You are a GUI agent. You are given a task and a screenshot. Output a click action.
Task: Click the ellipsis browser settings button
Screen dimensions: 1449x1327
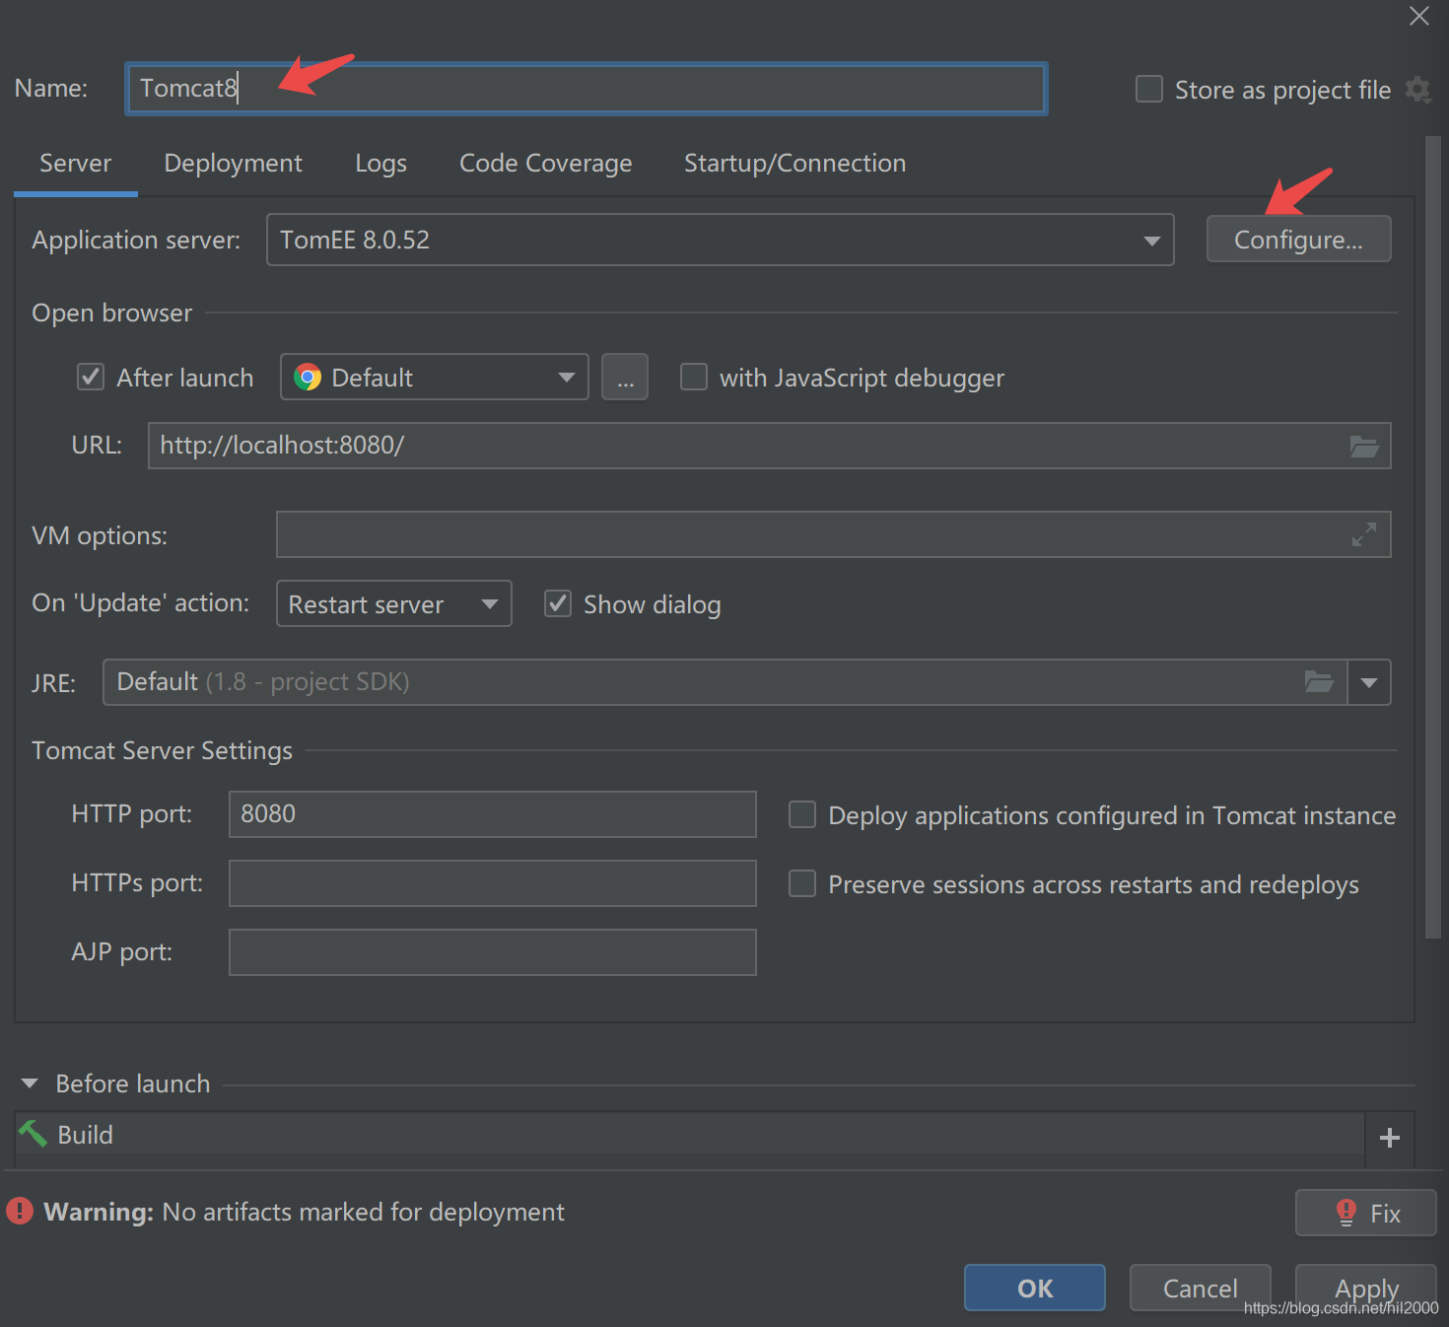pyautogui.click(x=625, y=377)
